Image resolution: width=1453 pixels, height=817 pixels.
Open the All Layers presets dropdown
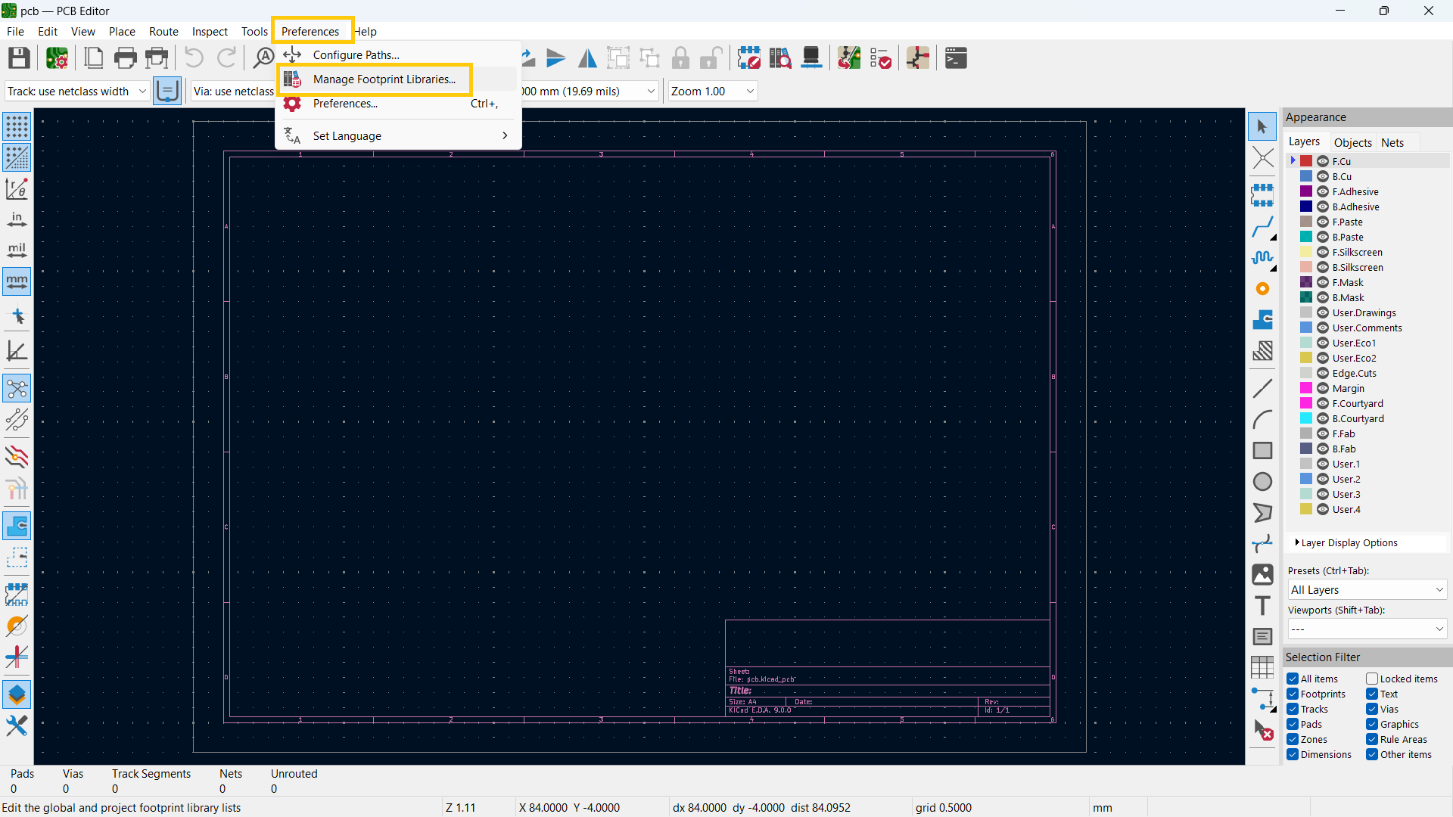pyautogui.click(x=1367, y=590)
